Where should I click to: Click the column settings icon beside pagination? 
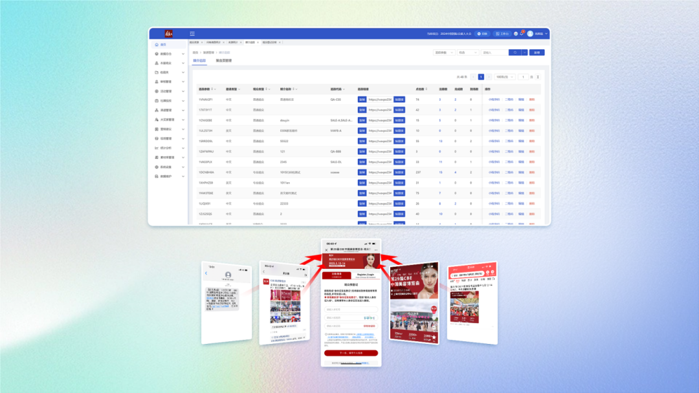coord(538,76)
